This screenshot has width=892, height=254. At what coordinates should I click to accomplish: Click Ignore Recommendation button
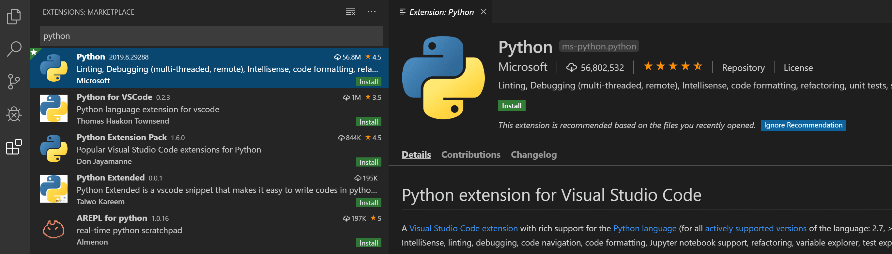tap(803, 125)
